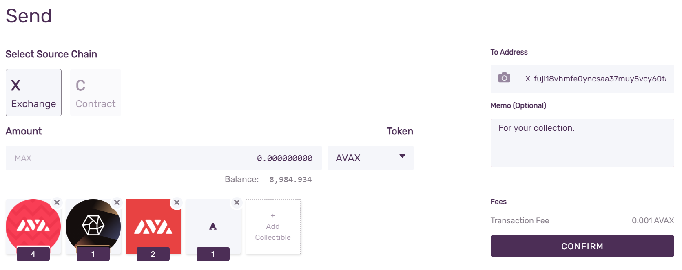682x270 pixels.
Task: Focus the To Address input field
Action: click(596, 79)
